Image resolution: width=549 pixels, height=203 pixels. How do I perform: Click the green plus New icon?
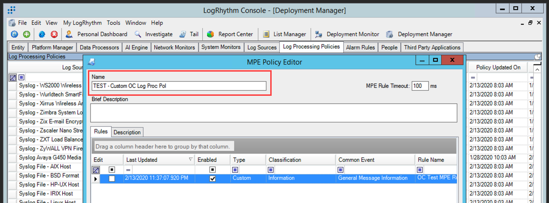coord(27,34)
